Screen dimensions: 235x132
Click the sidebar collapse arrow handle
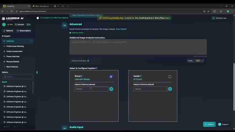37,72
